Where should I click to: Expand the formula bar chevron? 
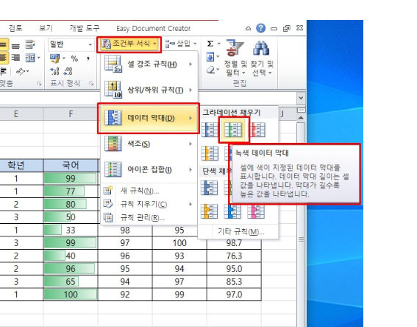coord(301,98)
